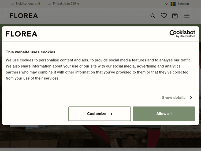Expand Show details in cookie dialog
201x151 pixels.
[174, 98]
